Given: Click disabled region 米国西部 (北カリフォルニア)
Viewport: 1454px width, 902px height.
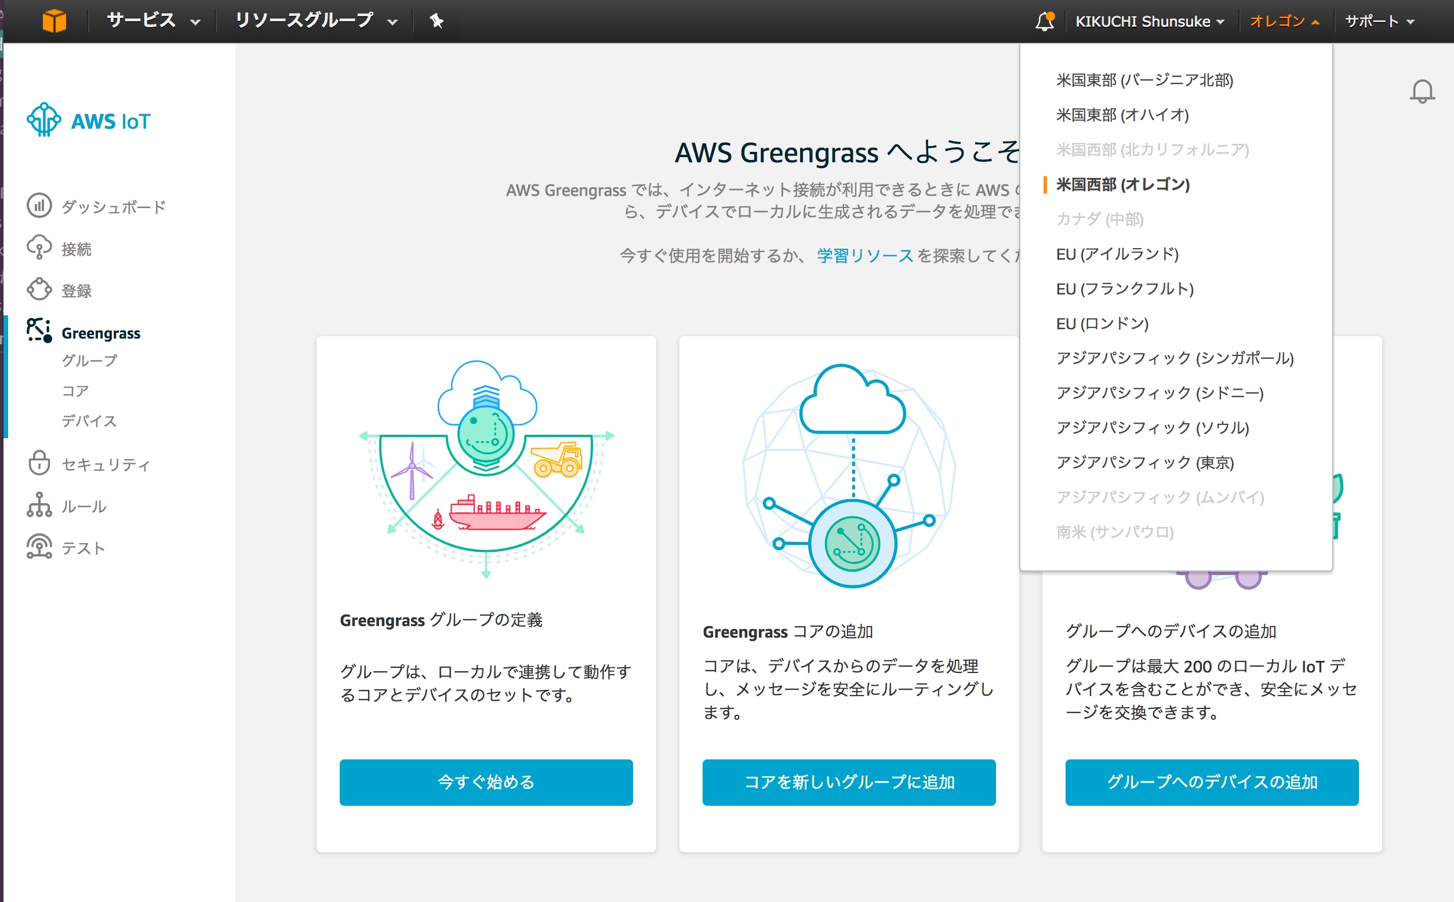Looking at the screenshot, I should tap(1152, 149).
